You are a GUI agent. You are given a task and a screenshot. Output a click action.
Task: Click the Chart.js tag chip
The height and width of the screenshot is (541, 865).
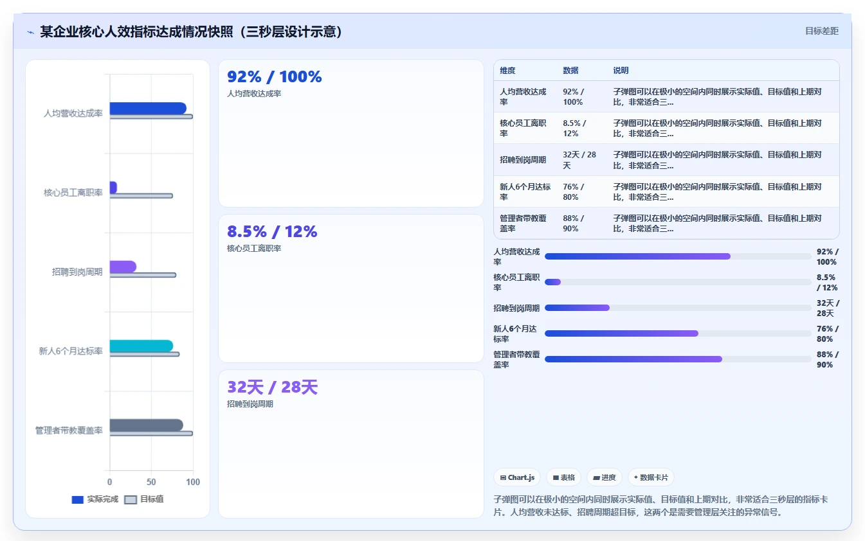tap(517, 477)
